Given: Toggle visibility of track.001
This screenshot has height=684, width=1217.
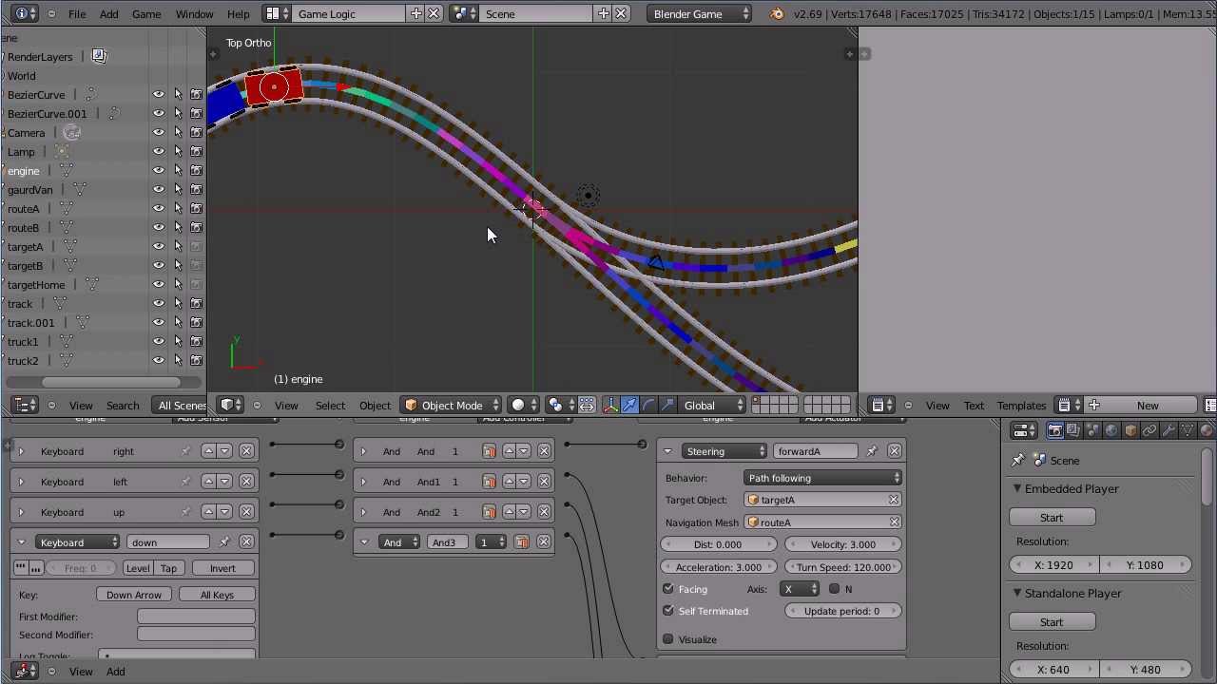Looking at the screenshot, I should click(159, 323).
